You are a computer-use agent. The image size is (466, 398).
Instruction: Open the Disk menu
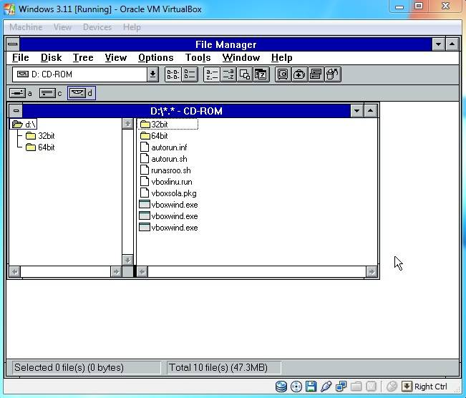(x=51, y=58)
